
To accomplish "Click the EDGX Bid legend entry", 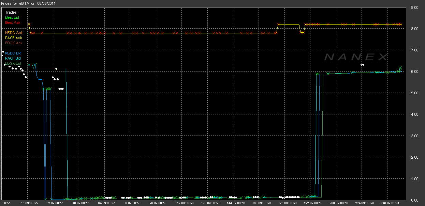I will point(13,63).
